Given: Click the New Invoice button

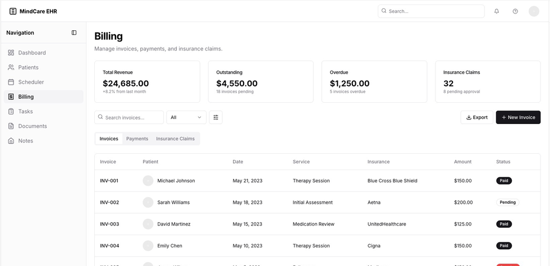Looking at the screenshot, I should tap(517, 117).
